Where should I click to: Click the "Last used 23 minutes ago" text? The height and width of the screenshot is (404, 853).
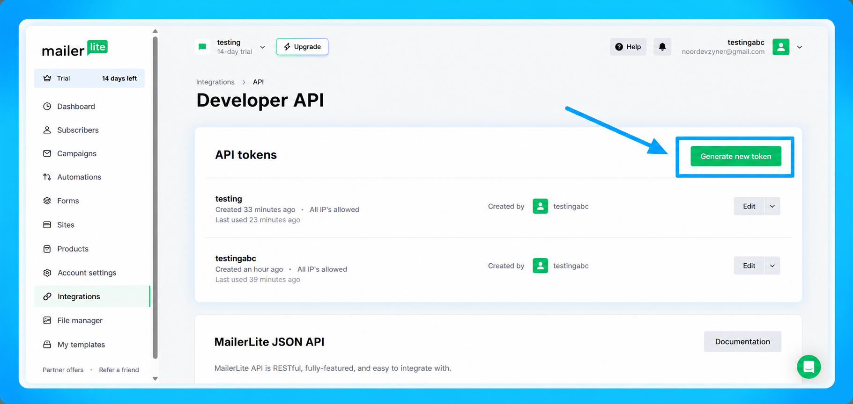pyautogui.click(x=258, y=220)
